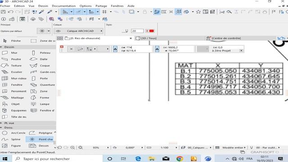Select the Zone de sélection marquee tool
288x162 pixels.
coord(43,41)
